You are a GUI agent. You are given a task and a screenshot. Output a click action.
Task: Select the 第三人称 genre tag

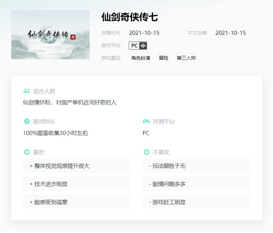coord(186,58)
